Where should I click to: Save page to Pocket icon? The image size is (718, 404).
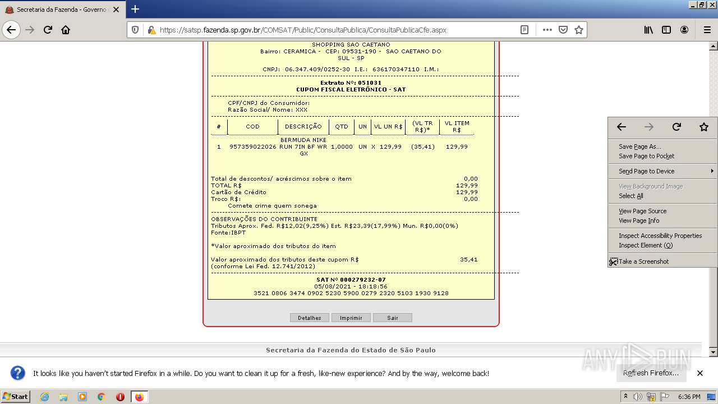(563, 30)
